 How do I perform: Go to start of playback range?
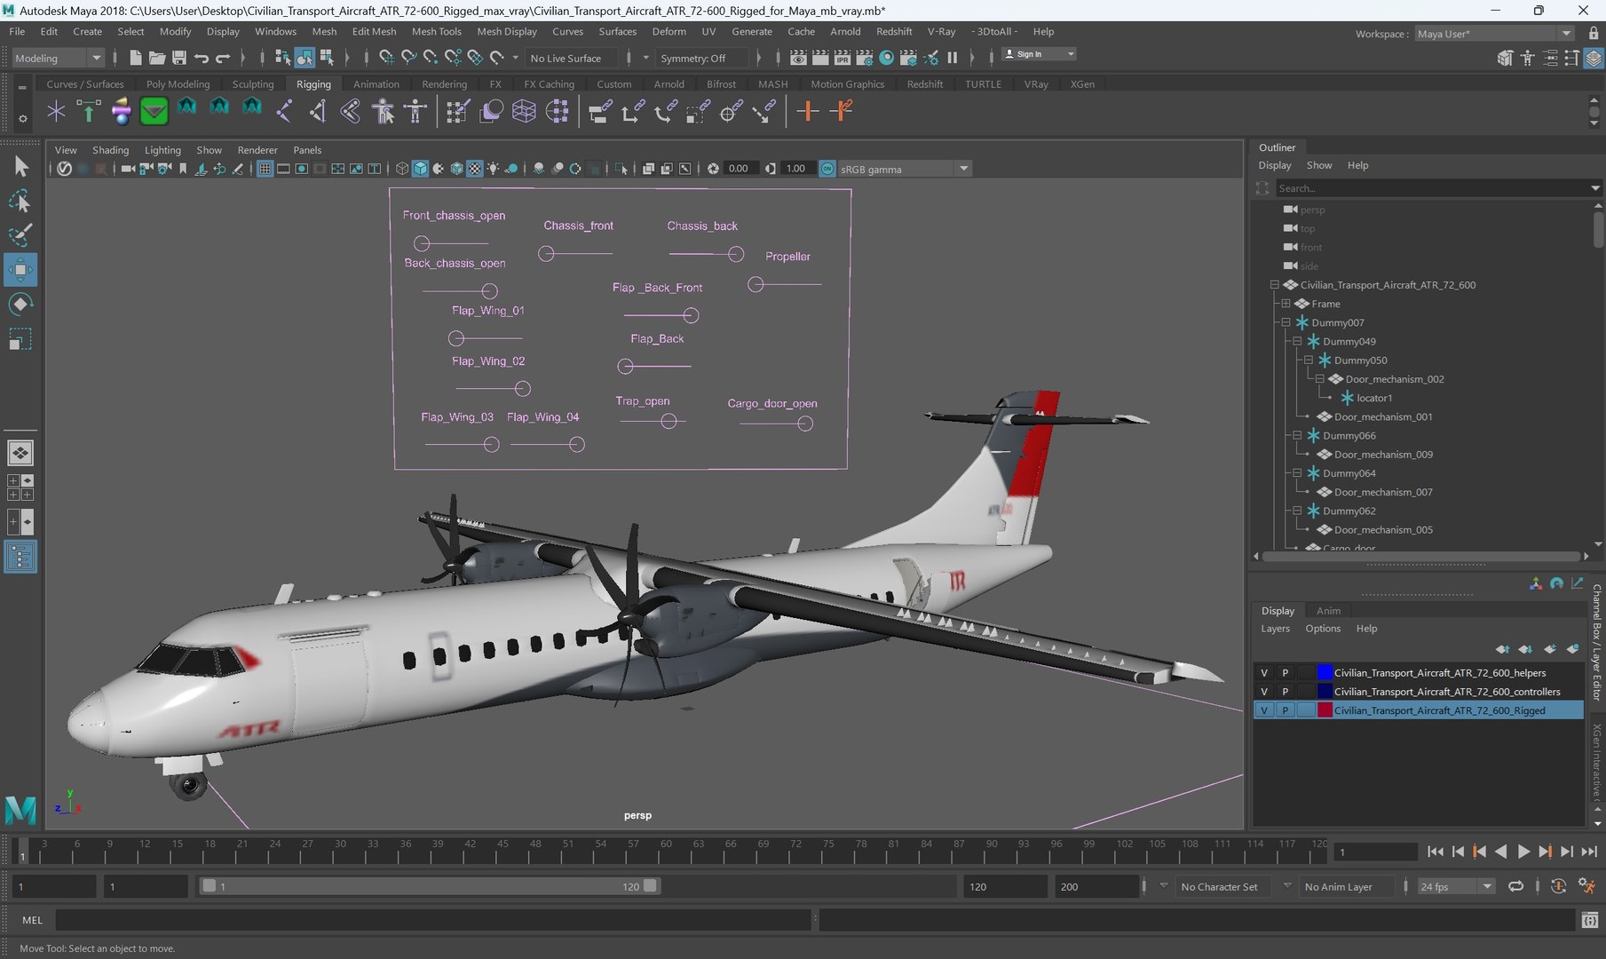click(1436, 852)
